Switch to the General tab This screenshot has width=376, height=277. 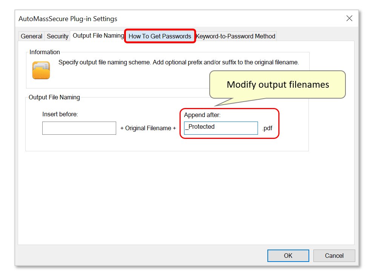pos(31,36)
